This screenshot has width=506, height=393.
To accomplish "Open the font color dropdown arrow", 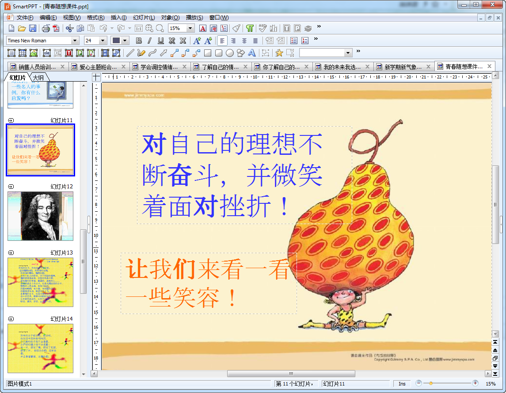I will point(125,41).
